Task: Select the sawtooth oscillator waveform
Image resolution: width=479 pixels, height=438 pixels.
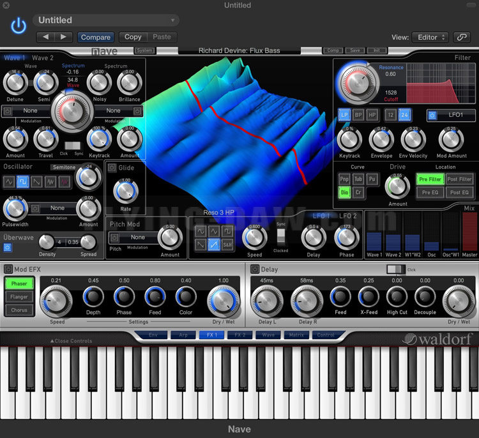Action: [x=36, y=182]
